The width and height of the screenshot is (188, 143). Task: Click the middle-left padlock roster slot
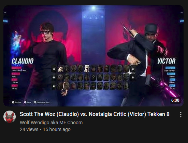click(x=54, y=77)
